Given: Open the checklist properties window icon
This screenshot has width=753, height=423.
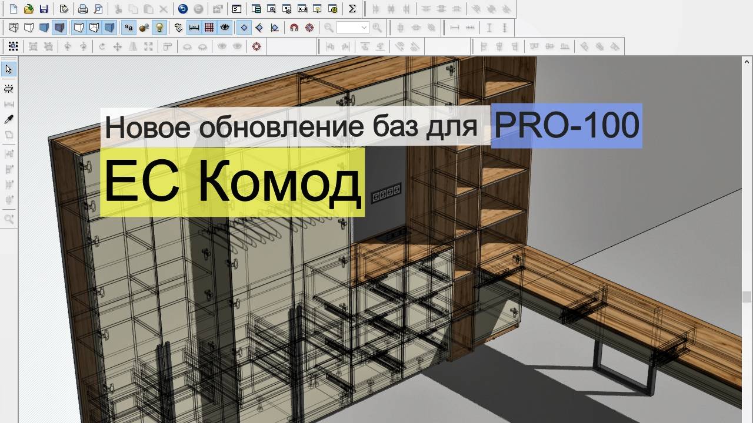Looking at the screenshot, I should coord(236,9).
